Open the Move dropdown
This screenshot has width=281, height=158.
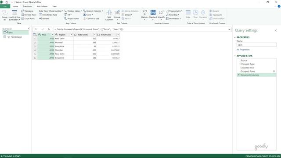(88, 15)
